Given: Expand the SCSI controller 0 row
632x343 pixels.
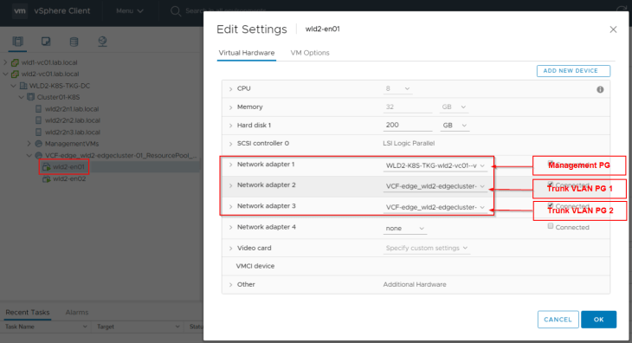Looking at the screenshot, I should pyautogui.click(x=230, y=144).
